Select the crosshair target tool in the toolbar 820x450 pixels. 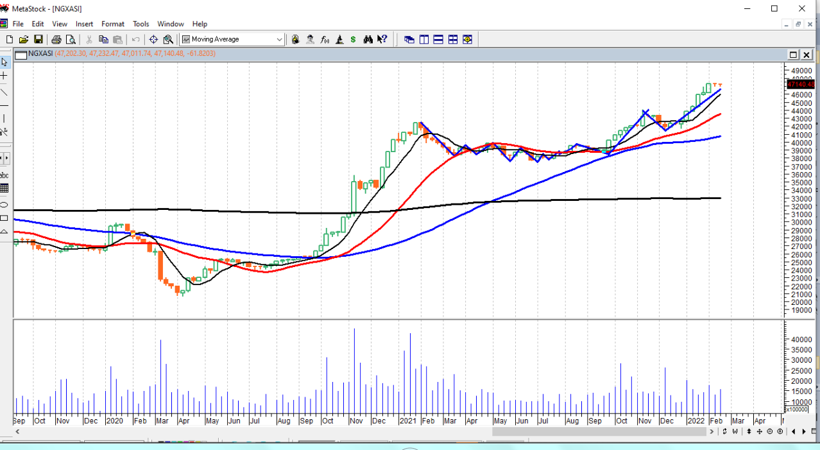point(153,39)
